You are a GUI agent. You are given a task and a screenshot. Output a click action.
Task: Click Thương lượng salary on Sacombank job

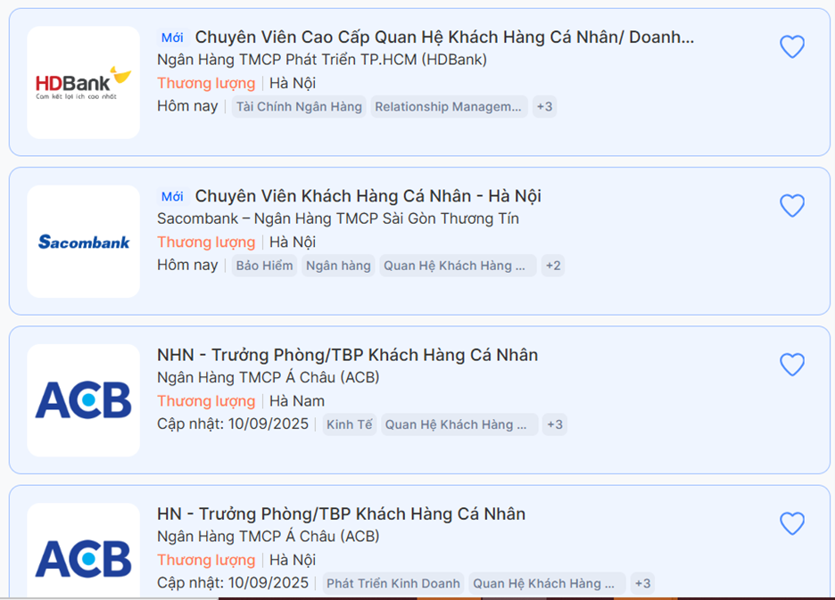tap(206, 242)
